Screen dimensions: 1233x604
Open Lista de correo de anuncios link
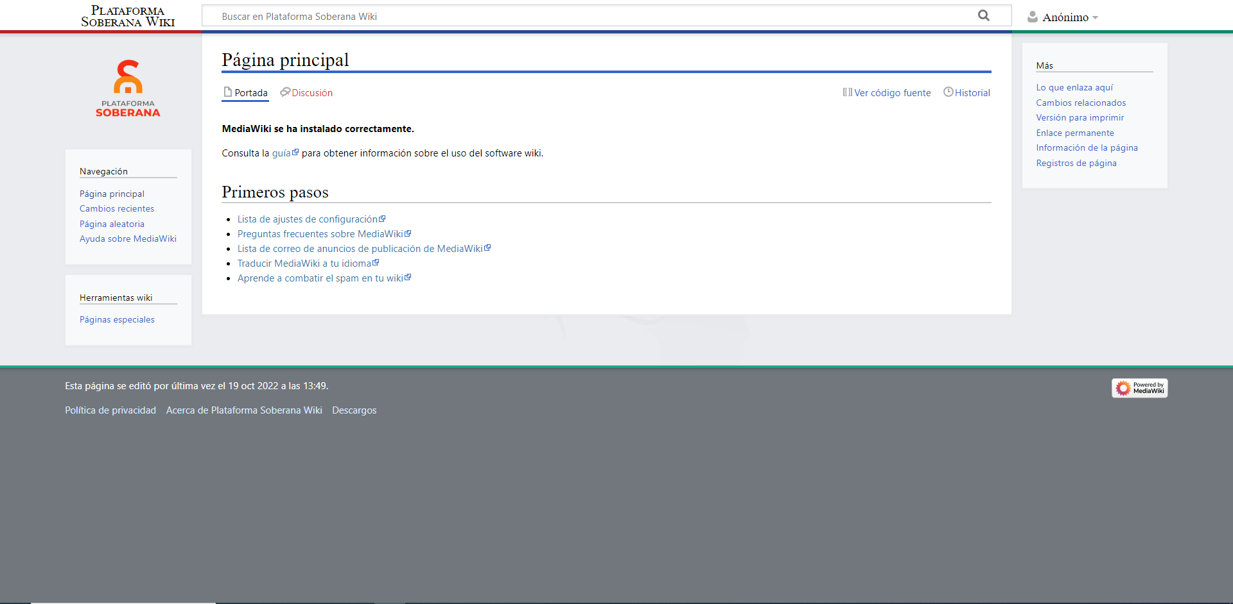coord(364,249)
